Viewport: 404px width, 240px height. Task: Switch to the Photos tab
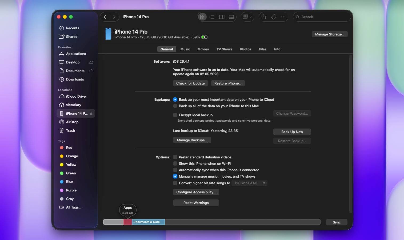246,49
